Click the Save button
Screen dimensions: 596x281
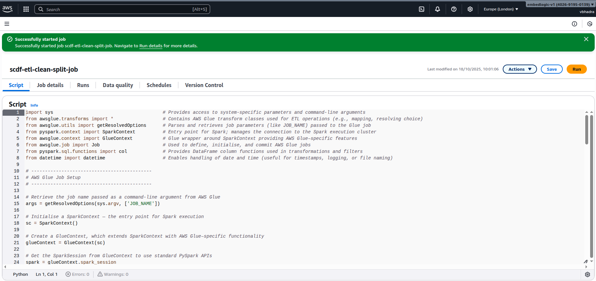pos(552,69)
